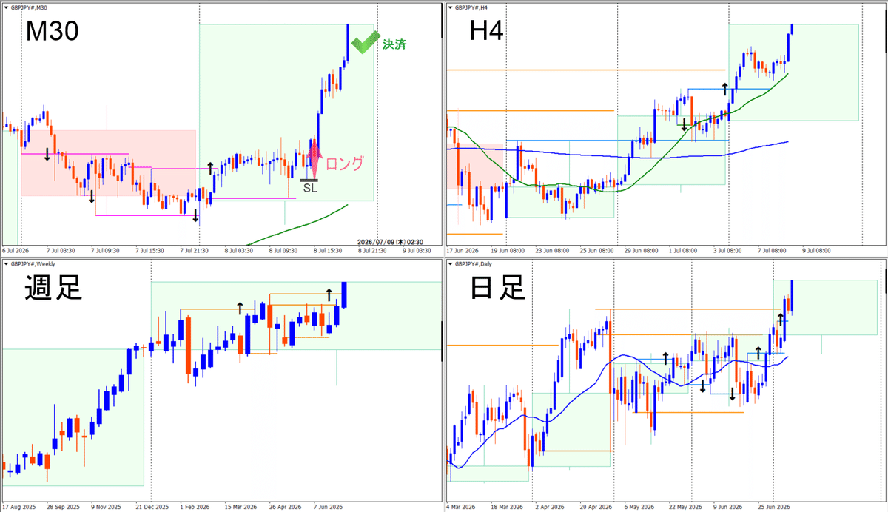Click the triangle icon beside GBPJPY#,M30 title

[5, 6]
